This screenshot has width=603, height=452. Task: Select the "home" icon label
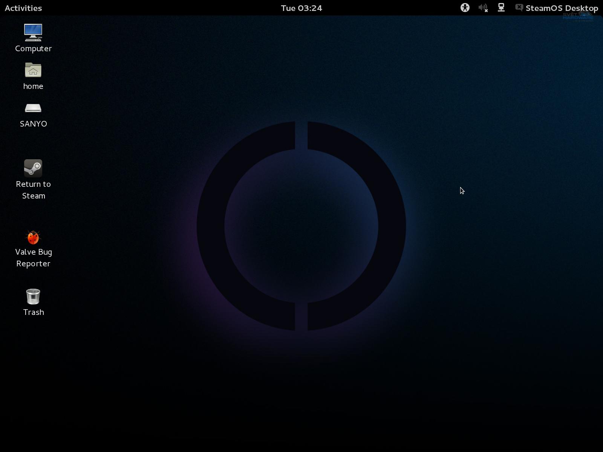33,86
